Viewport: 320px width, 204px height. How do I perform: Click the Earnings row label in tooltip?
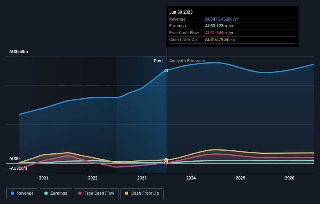coord(177,26)
